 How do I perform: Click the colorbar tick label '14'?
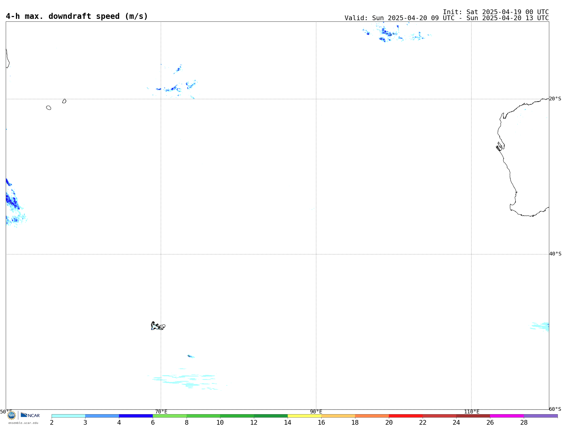point(288,422)
